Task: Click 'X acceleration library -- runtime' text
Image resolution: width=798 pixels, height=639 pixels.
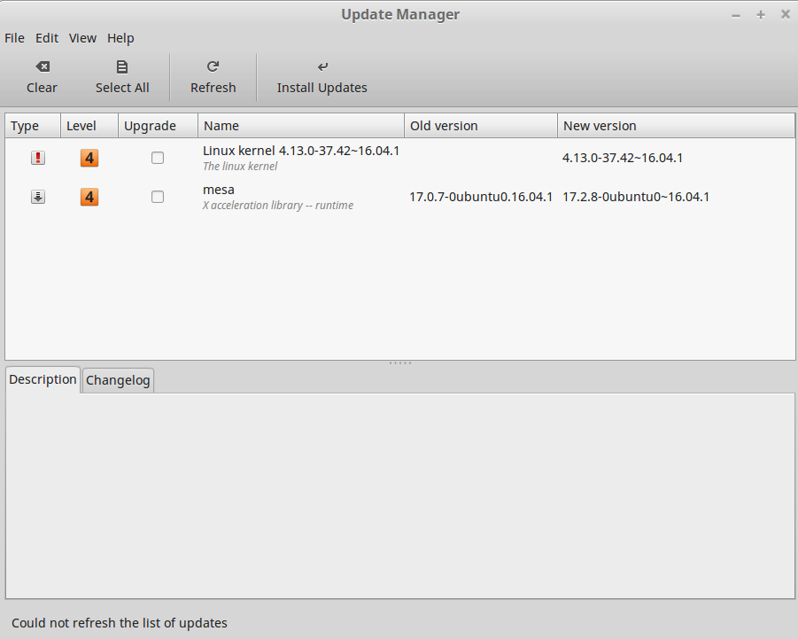Action: click(278, 206)
